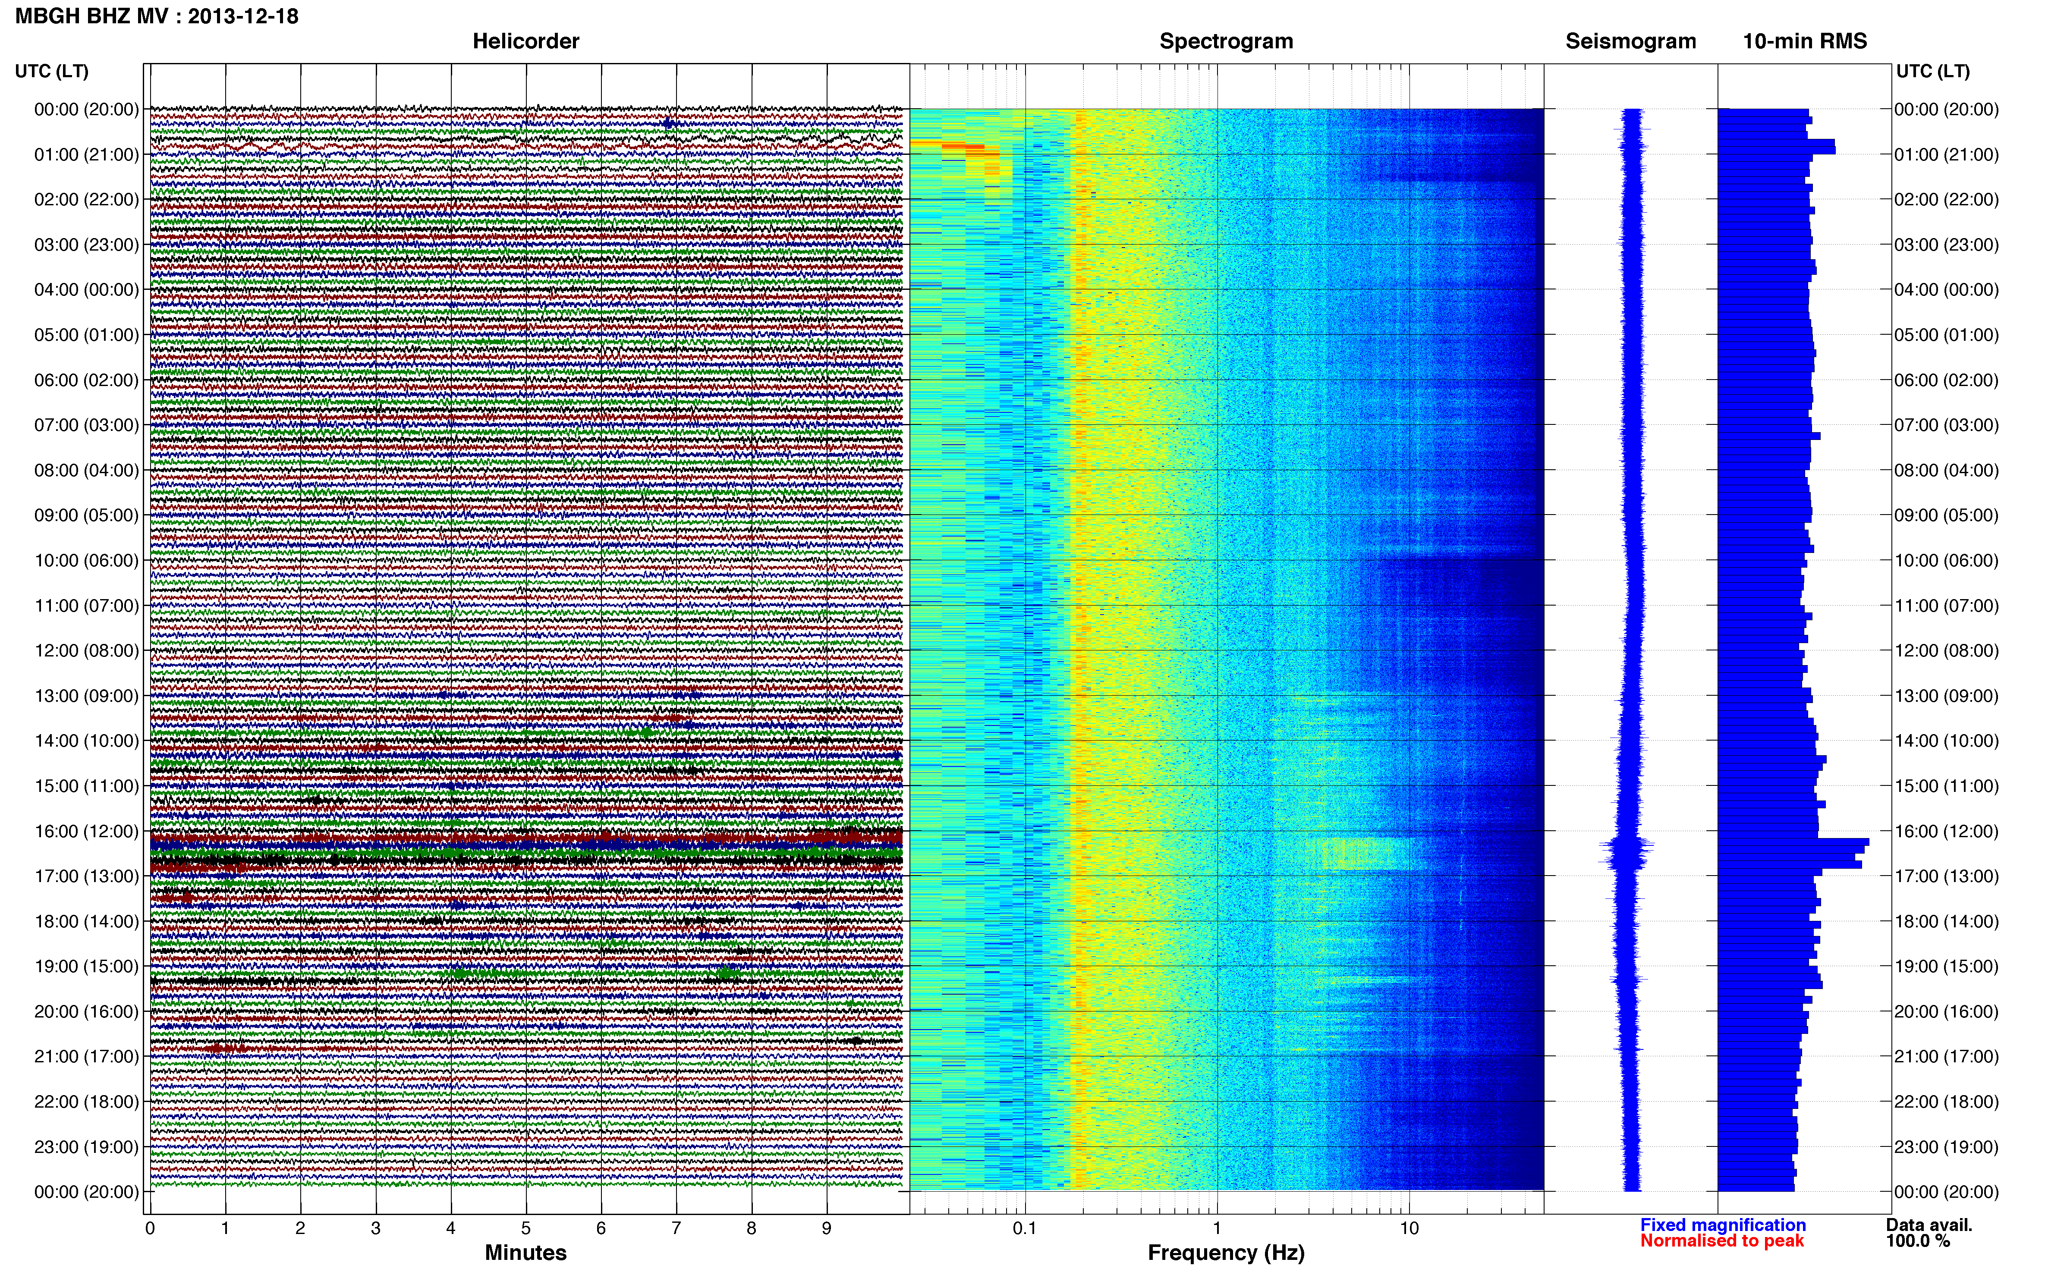Click the 'Frequency (Hz)' x-axis label
The image size is (2045, 1278).
pyautogui.click(x=1226, y=1253)
